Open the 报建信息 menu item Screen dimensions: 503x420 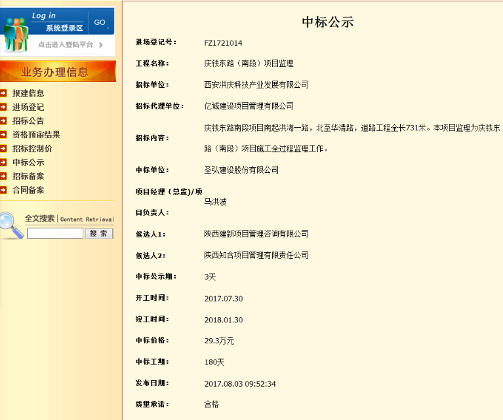pyautogui.click(x=28, y=93)
